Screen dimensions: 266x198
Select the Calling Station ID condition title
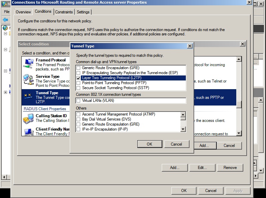click(51, 116)
